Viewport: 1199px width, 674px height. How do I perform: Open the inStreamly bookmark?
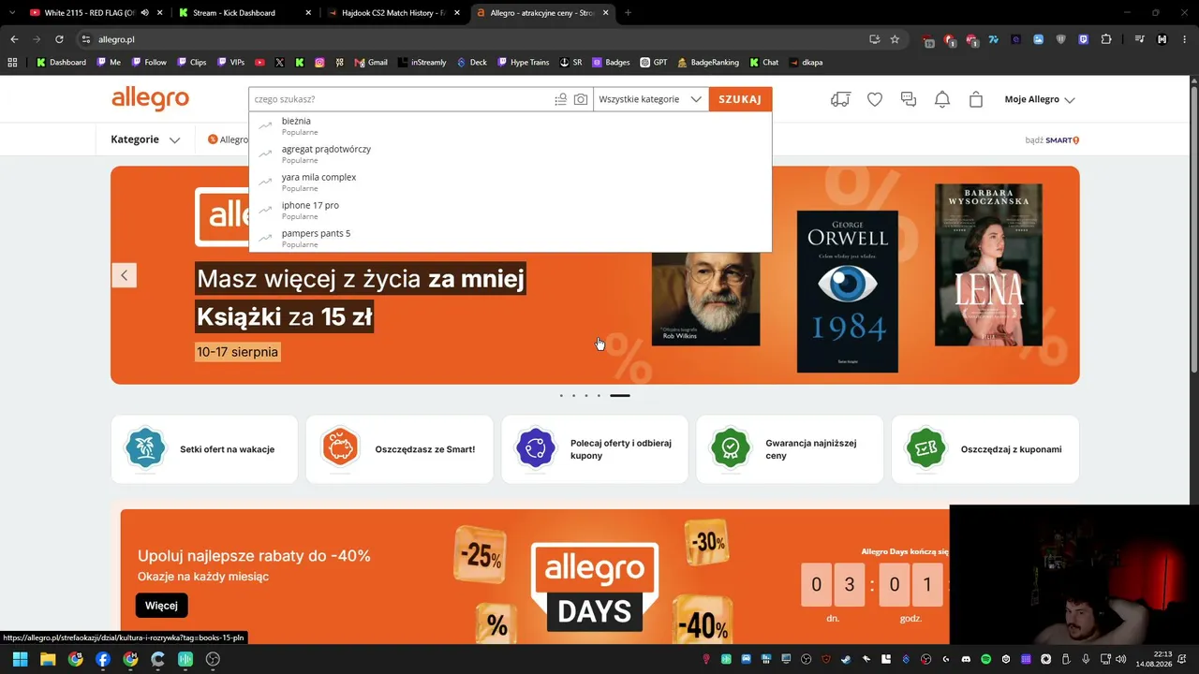pos(422,63)
